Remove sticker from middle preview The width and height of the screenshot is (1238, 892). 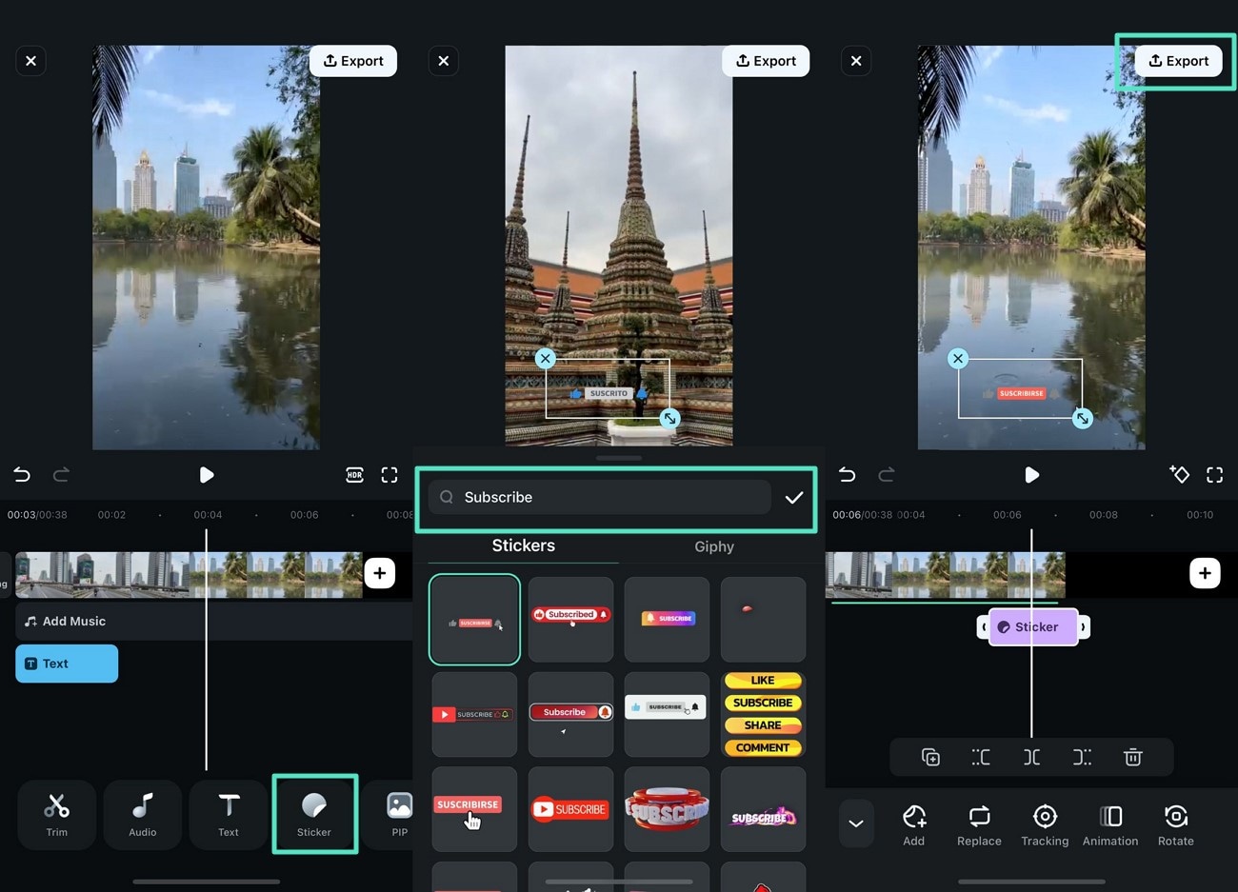pyautogui.click(x=545, y=359)
